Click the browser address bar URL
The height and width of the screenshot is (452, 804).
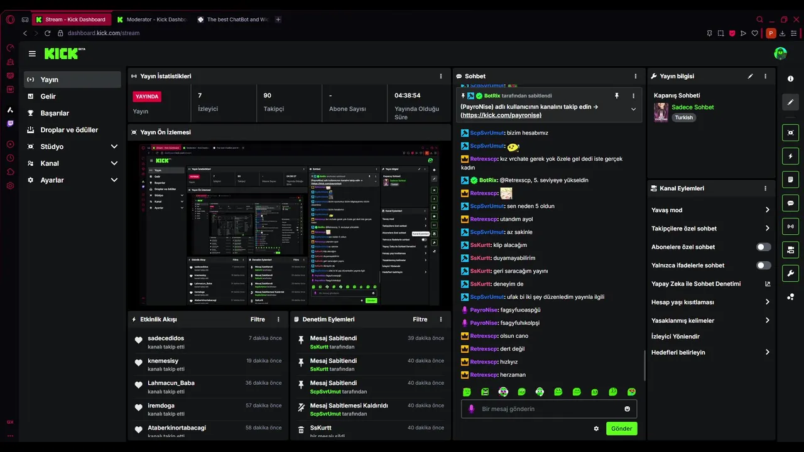(104, 33)
